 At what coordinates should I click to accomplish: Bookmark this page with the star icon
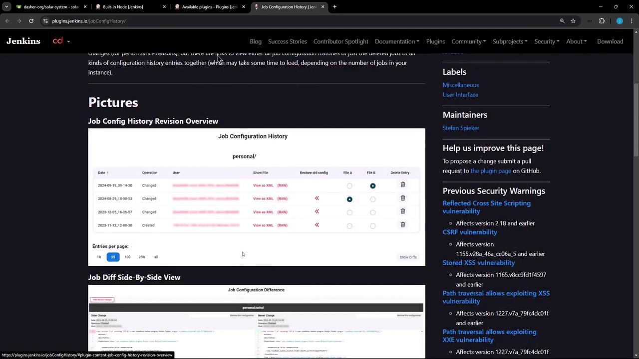coord(573,21)
